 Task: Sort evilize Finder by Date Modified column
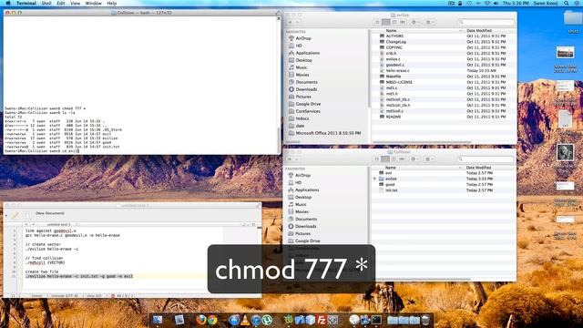click(479, 30)
